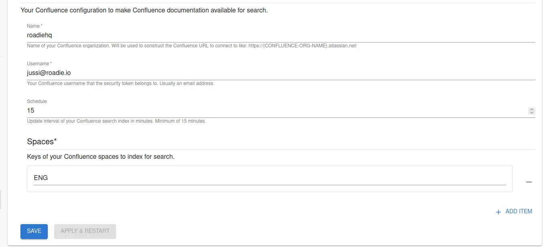
Task: Decrement the Schedule minutes using the stepper
Action: point(531,113)
